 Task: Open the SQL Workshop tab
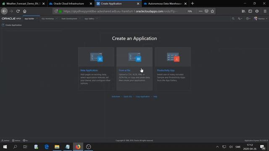(x=47, y=18)
